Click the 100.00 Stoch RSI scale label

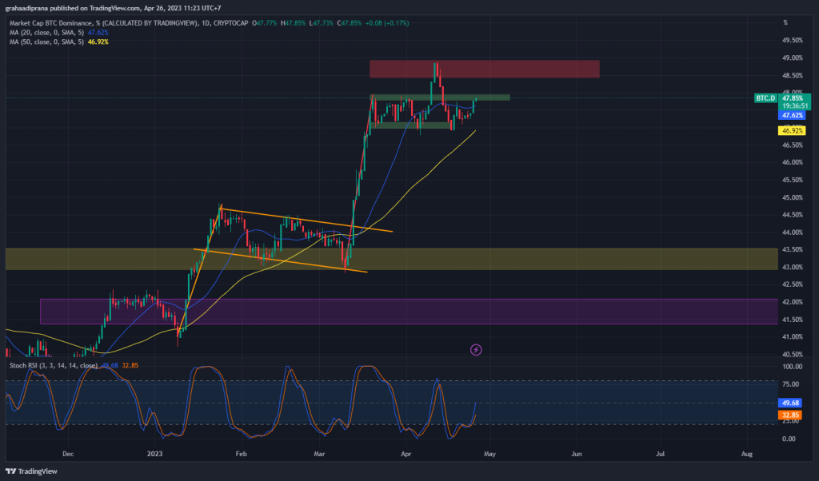click(x=793, y=367)
